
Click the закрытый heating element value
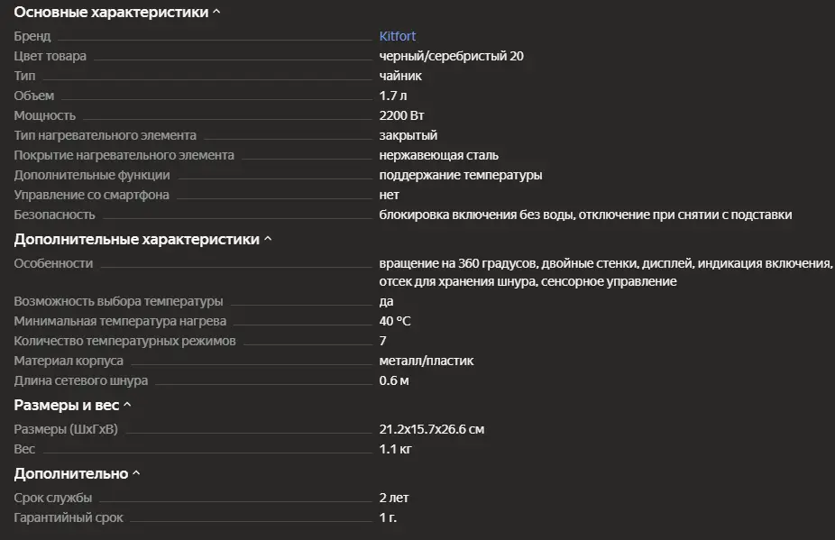(408, 135)
